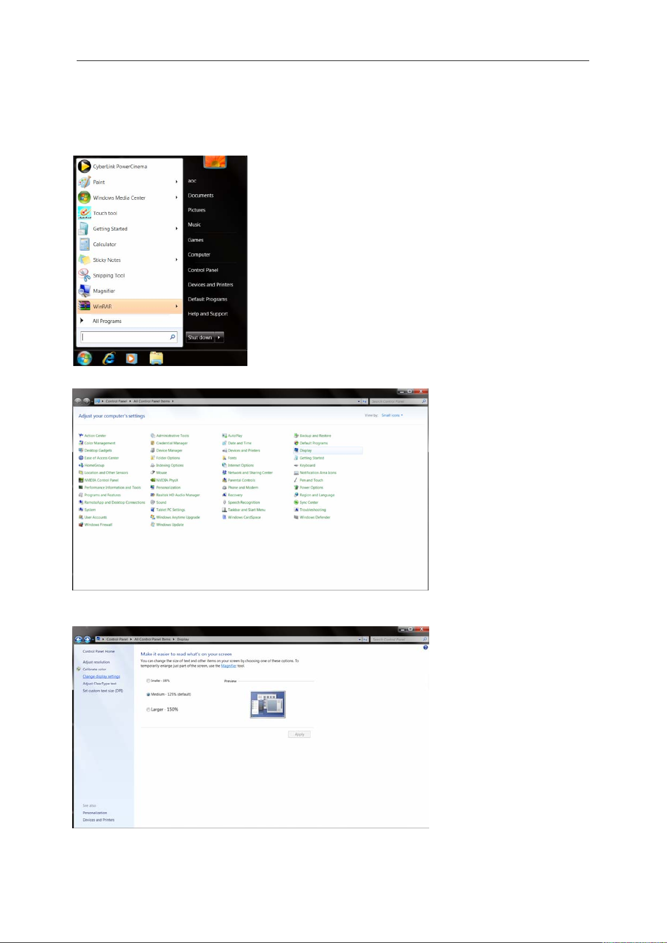This screenshot has height=943, width=667.
Task: Click the Magnifier link in Display description
Action: 228,666
